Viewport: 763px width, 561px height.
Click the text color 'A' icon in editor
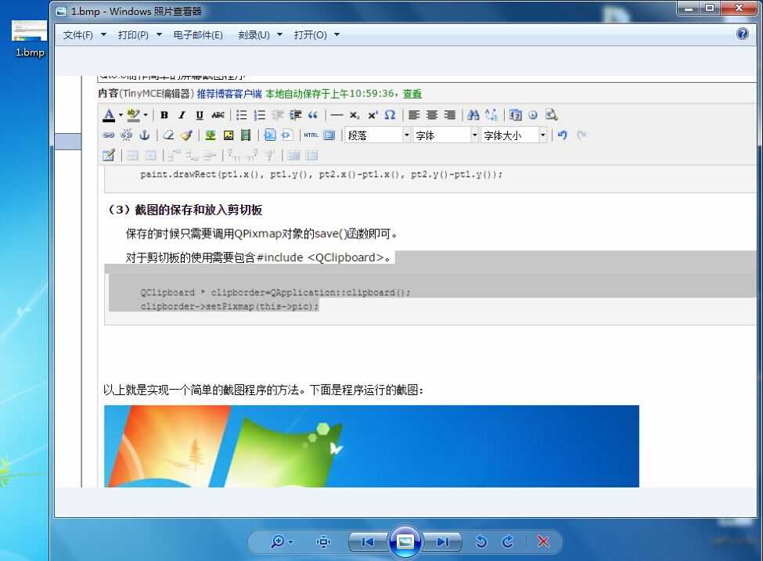pyautogui.click(x=109, y=115)
